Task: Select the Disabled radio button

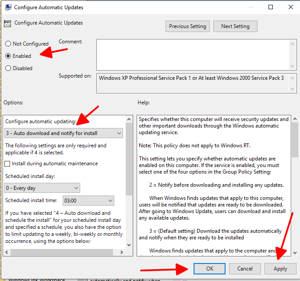Action: (x=8, y=68)
